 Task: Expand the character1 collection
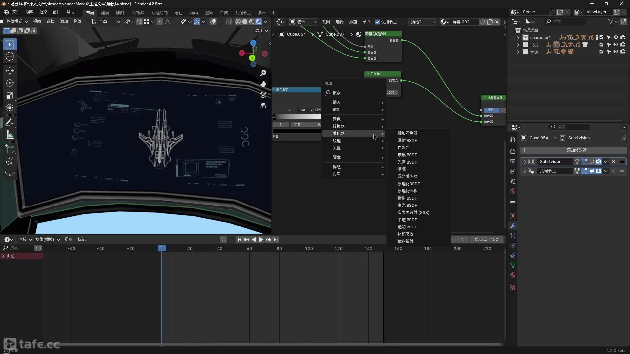(518, 37)
